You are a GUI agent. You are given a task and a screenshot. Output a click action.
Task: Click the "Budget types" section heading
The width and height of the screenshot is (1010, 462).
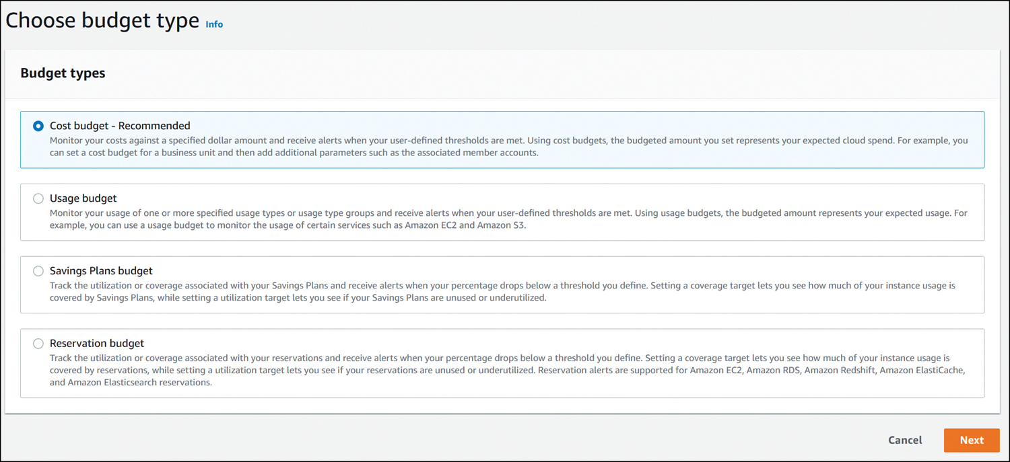point(63,73)
